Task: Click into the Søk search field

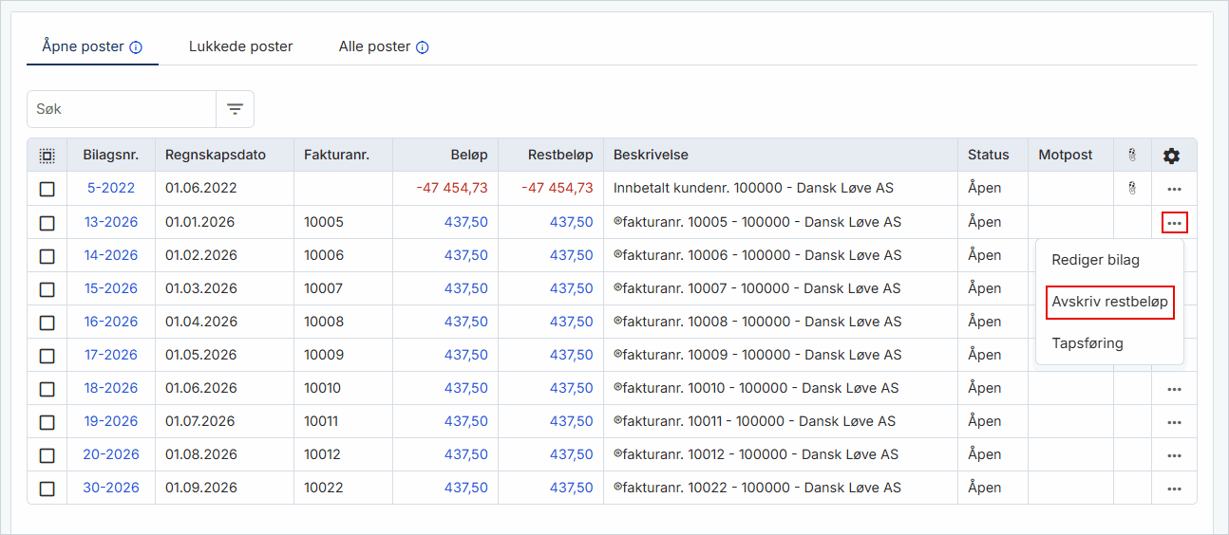Action: click(122, 109)
